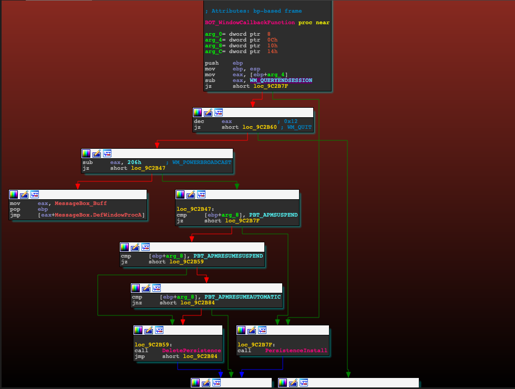Click color icon on PBT_APMRESUMESUSPEND block
515x389 pixels.
(x=125, y=247)
